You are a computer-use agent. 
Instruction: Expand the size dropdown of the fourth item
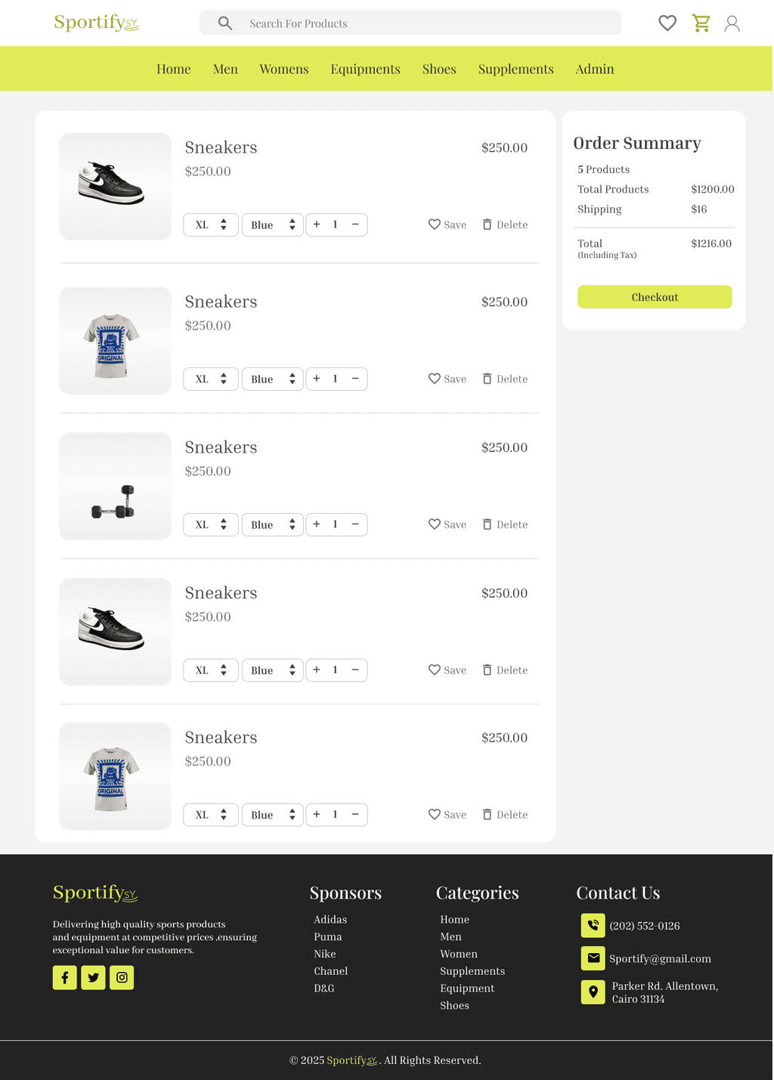coord(211,670)
